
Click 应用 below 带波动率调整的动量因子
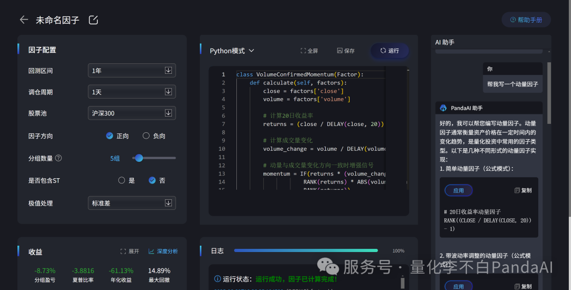click(x=458, y=286)
